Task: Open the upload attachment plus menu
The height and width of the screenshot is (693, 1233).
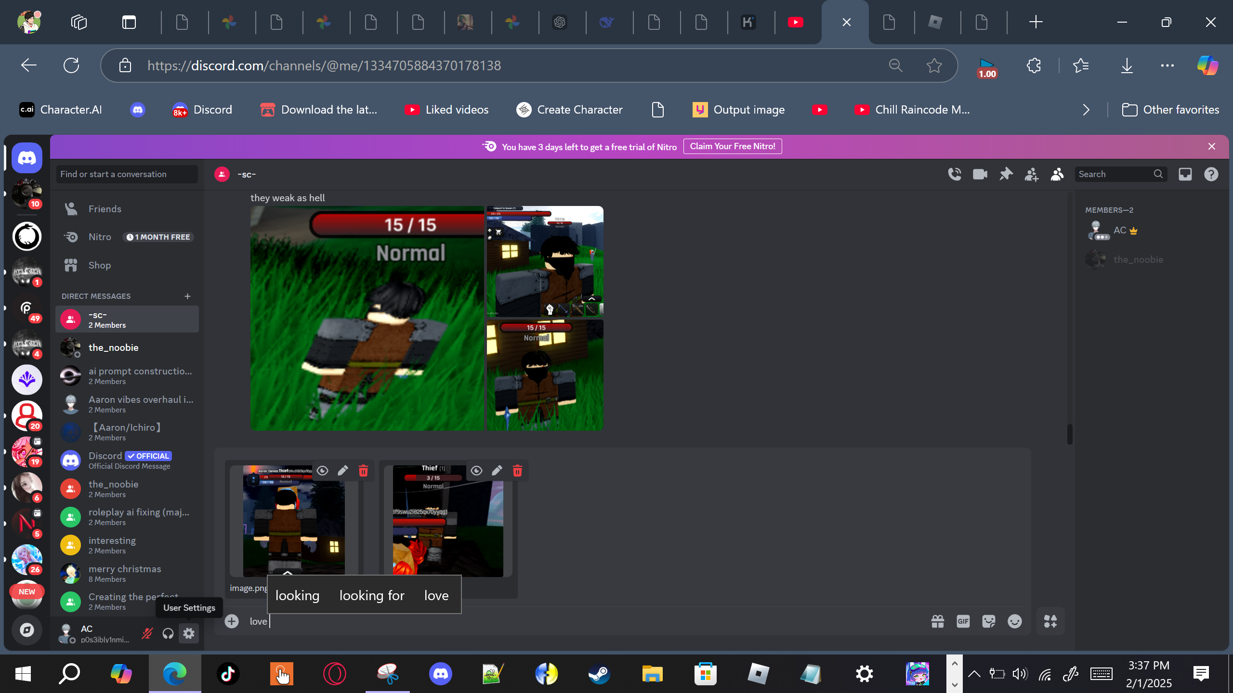Action: [x=232, y=621]
